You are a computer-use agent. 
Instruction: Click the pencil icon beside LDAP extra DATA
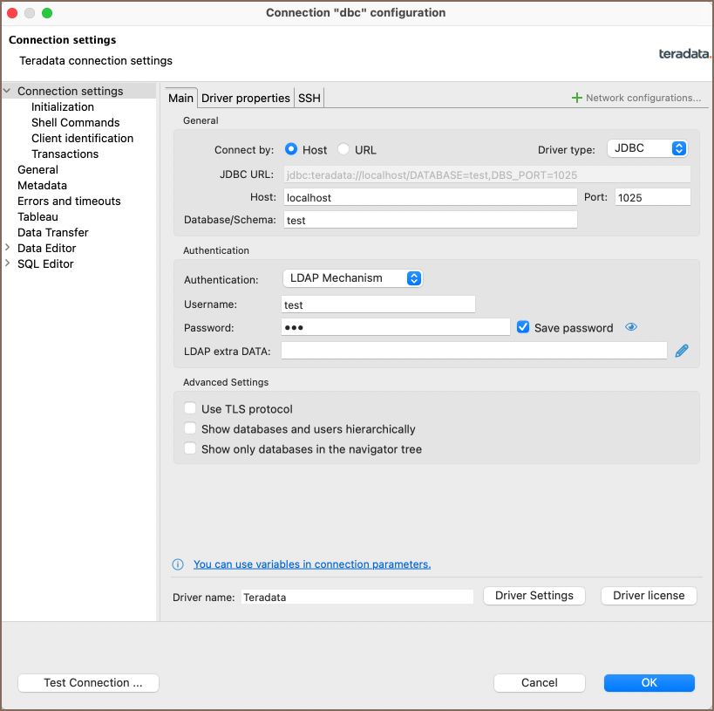click(x=682, y=351)
